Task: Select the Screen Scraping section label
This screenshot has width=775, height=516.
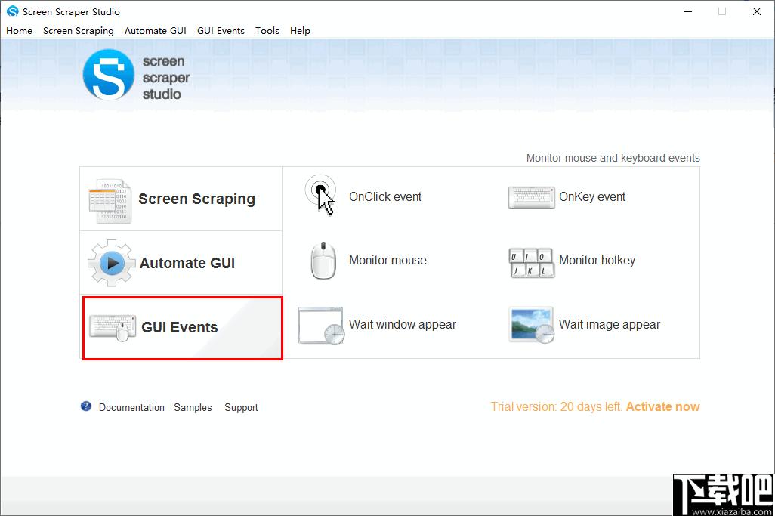Action: (x=196, y=199)
